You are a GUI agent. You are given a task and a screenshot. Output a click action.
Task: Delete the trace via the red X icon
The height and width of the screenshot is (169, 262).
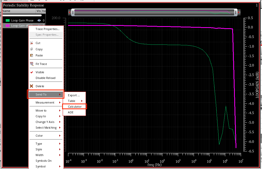pos(31,85)
